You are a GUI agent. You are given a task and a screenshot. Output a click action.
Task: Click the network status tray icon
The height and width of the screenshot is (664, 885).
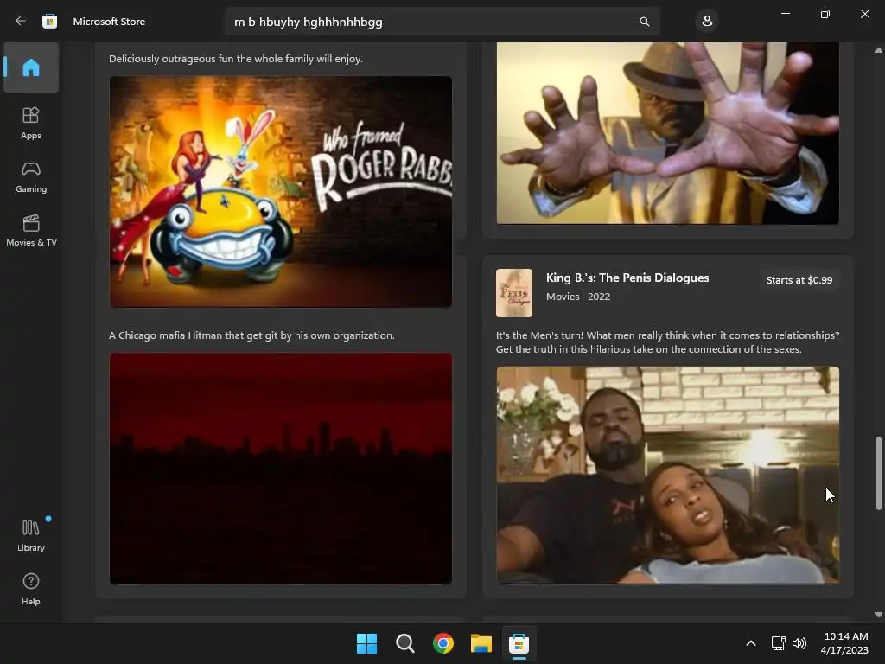pos(779,643)
